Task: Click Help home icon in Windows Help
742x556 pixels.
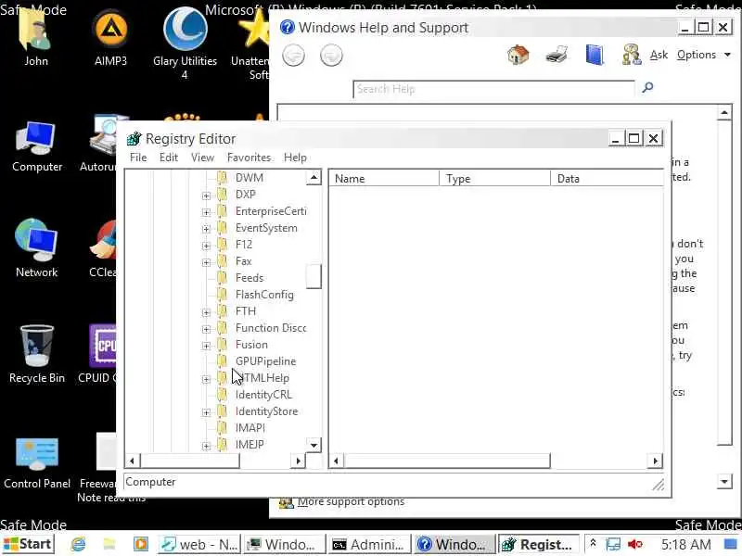Action: coord(518,55)
